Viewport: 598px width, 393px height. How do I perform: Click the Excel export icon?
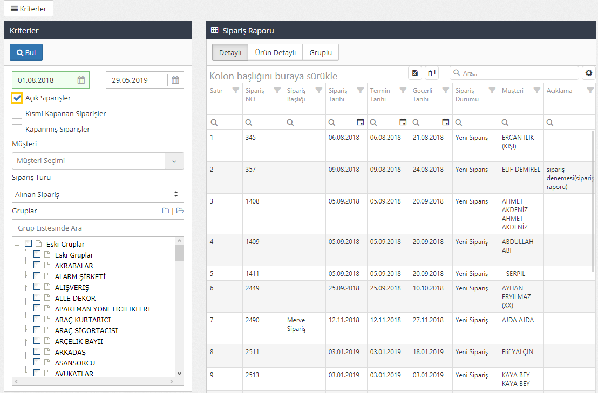point(414,73)
